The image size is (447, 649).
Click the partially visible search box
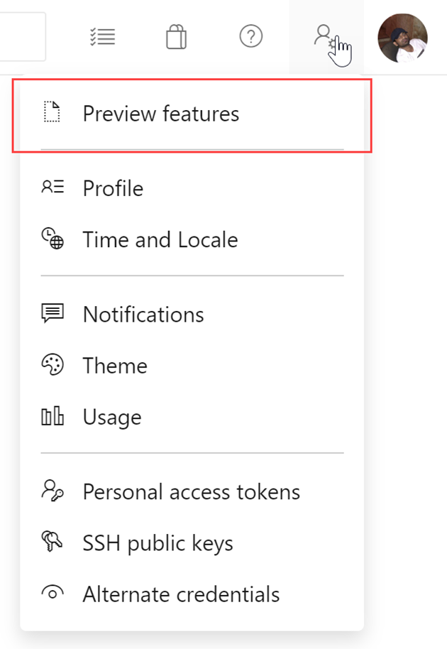coord(21,36)
